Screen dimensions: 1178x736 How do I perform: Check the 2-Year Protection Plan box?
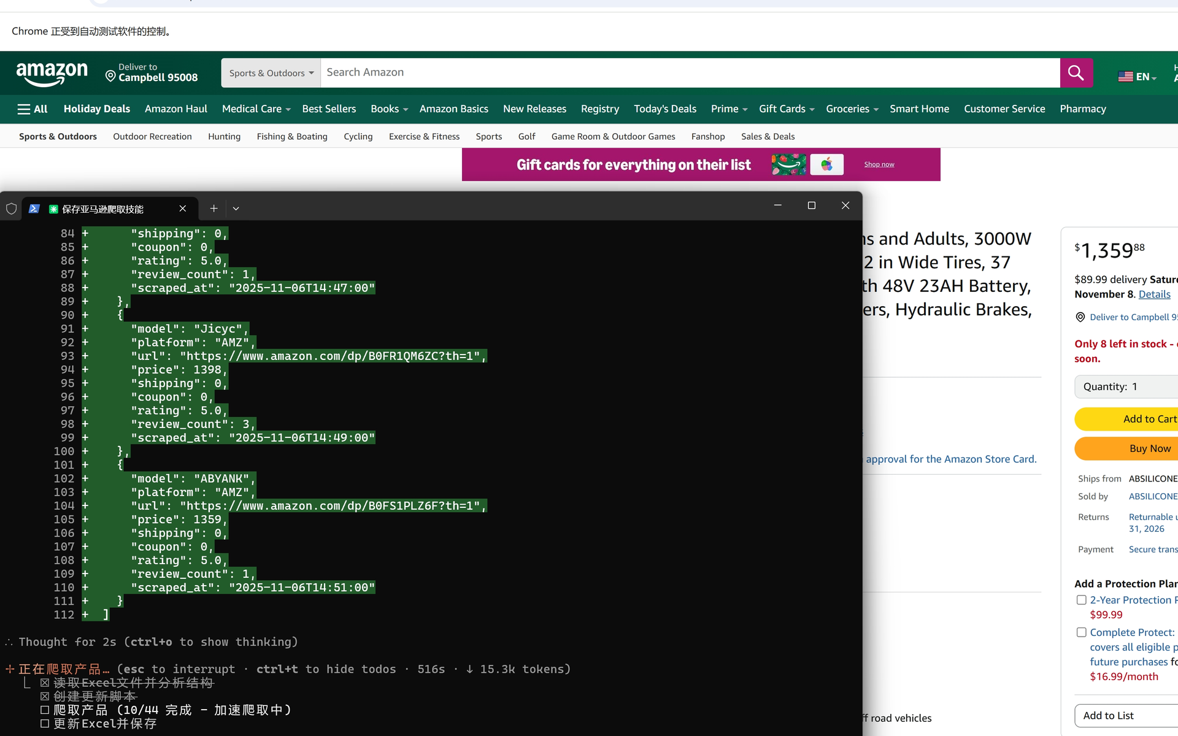(1082, 600)
